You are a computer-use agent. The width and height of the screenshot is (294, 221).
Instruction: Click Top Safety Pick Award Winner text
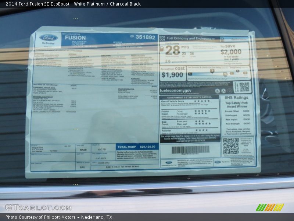click(237, 105)
